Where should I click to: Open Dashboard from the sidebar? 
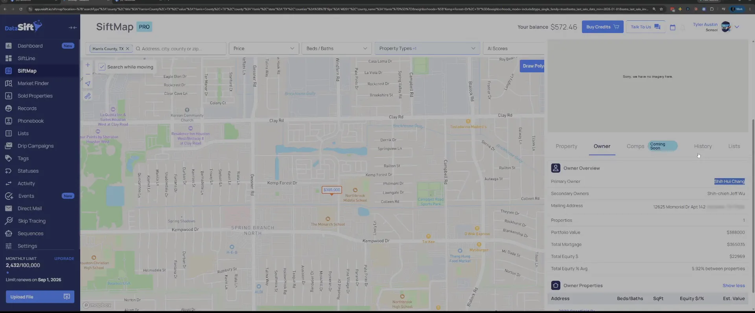[30, 46]
